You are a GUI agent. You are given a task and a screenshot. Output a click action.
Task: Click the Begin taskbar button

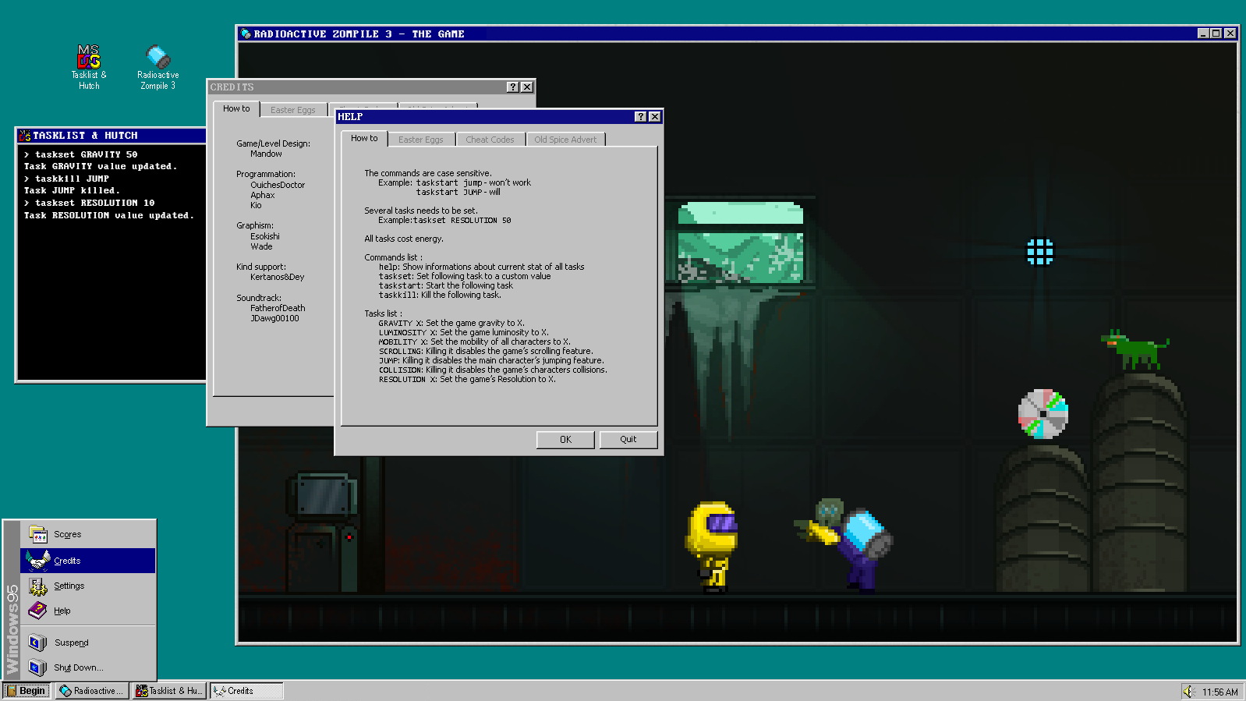click(x=27, y=691)
